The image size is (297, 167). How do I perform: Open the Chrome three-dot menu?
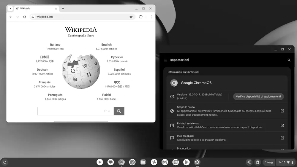coord(151,17)
